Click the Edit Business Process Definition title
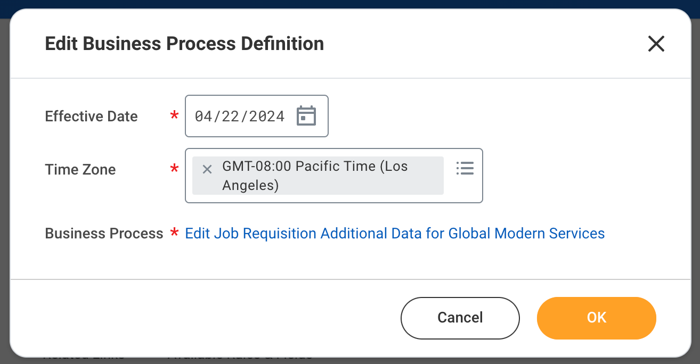The height and width of the screenshot is (364, 700). click(184, 44)
